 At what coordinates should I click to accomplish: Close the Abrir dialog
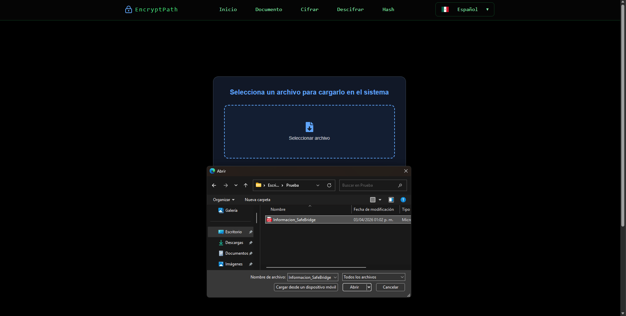click(406, 171)
